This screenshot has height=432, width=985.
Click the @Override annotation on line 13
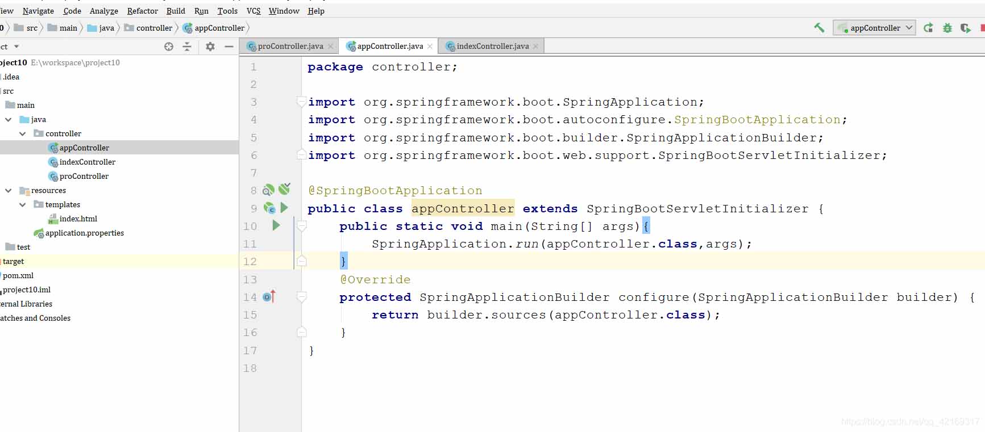(375, 279)
